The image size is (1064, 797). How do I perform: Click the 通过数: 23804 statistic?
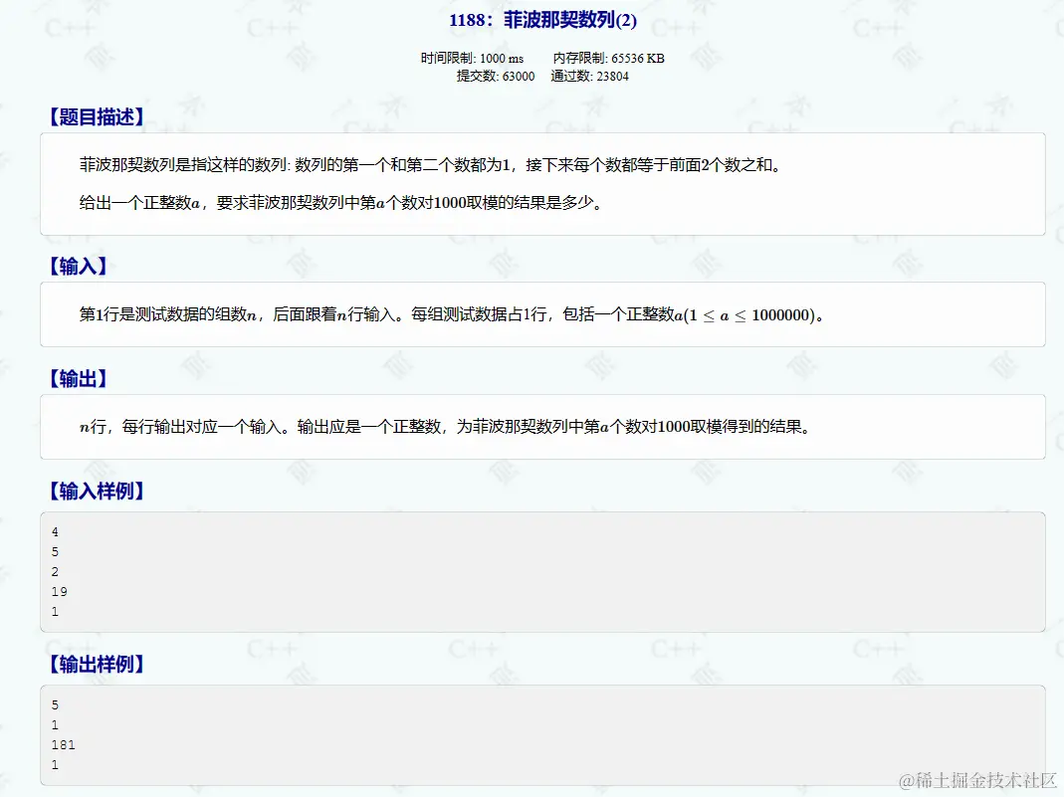(x=589, y=76)
